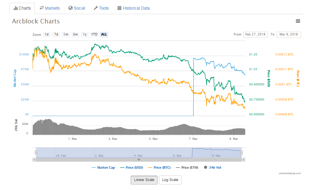
Task: Click the globe icon beside Social
Action: click(70, 8)
